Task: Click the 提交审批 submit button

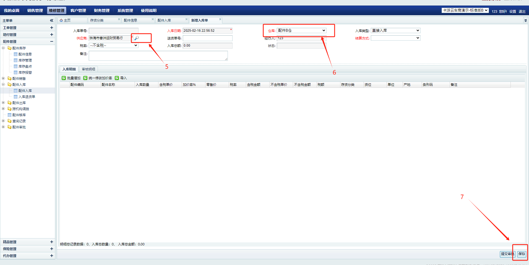Action: tap(507, 254)
